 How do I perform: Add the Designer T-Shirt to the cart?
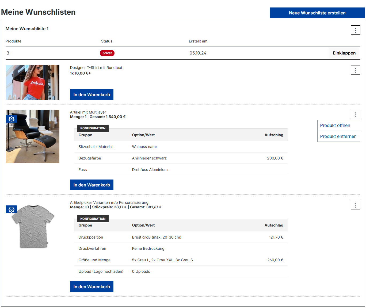(92, 95)
